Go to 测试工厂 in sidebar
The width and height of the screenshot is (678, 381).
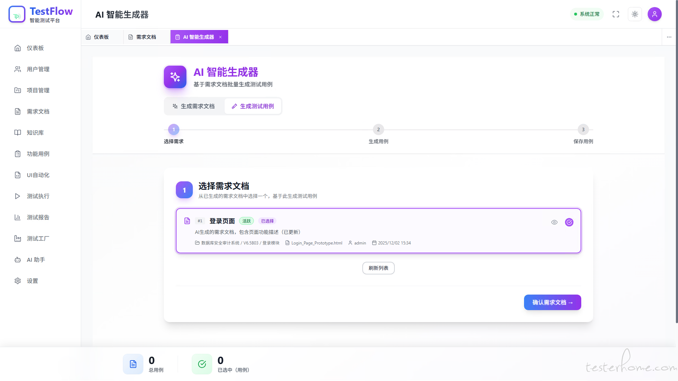click(x=38, y=238)
